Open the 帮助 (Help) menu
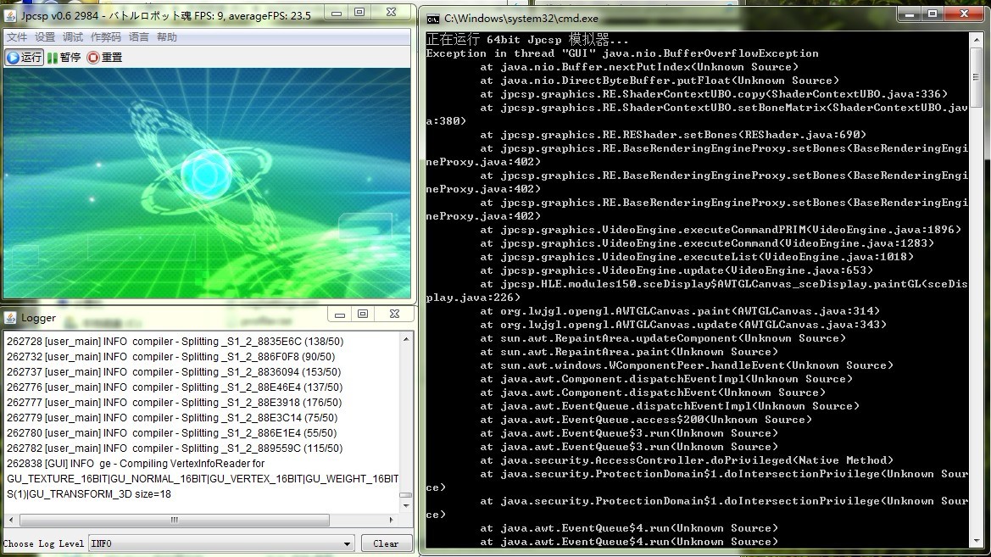Screen dimensions: 991x557 (x=167, y=37)
